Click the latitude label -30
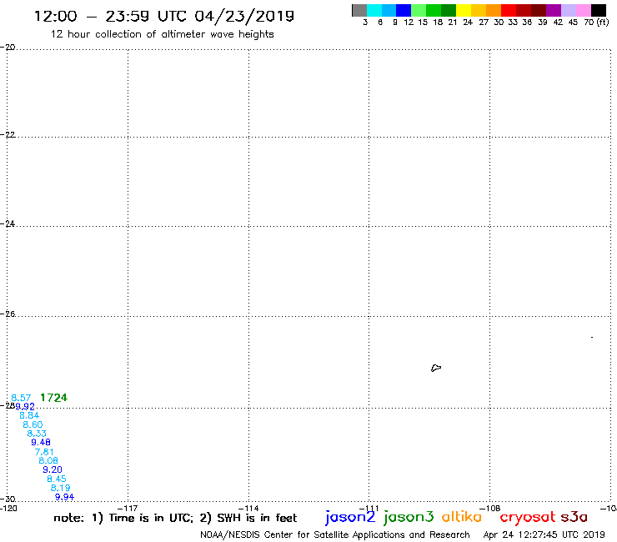The height and width of the screenshot is (542, 617). [8, 499]
